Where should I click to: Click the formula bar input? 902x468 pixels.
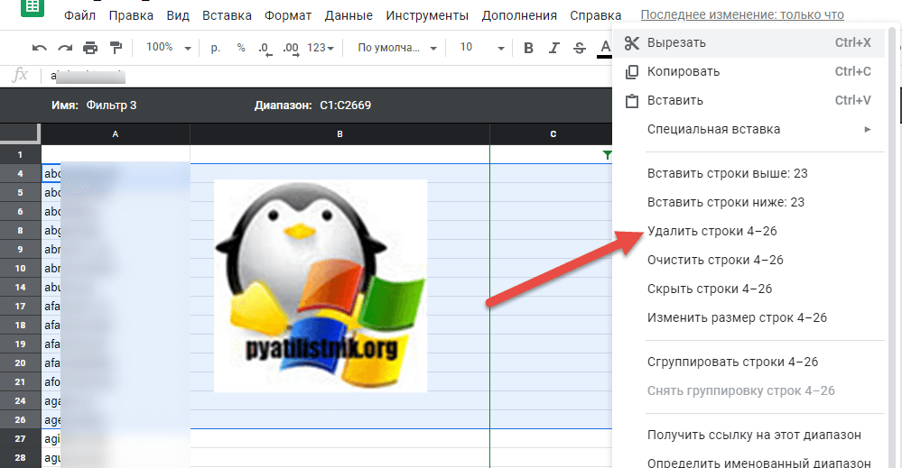coord(328,76)
